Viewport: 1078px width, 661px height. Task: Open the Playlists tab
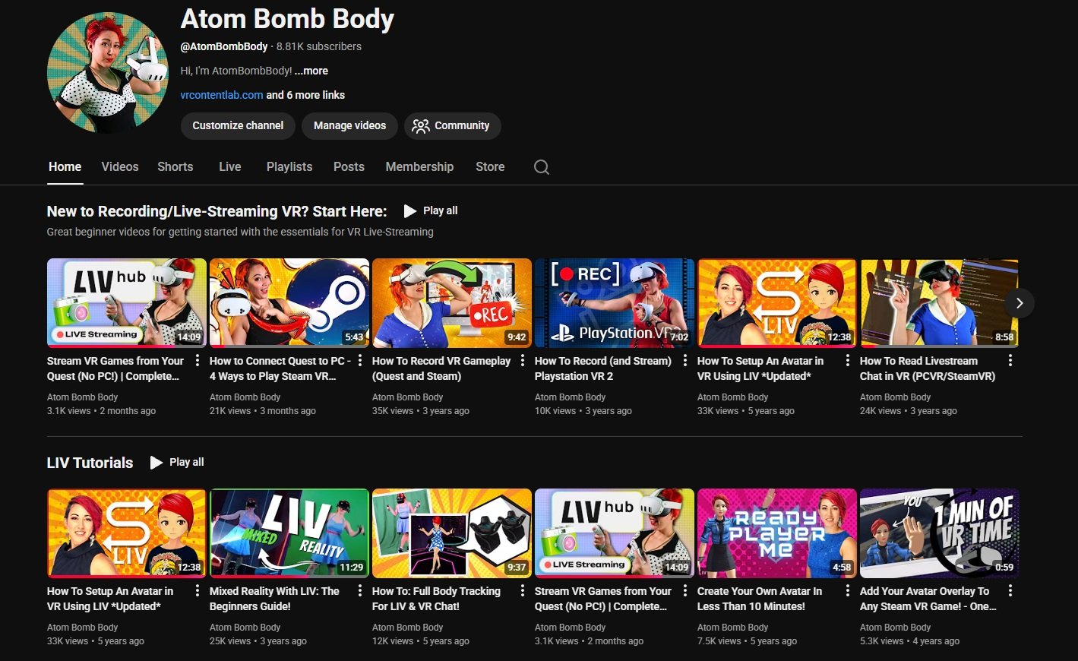click(289, 167)
